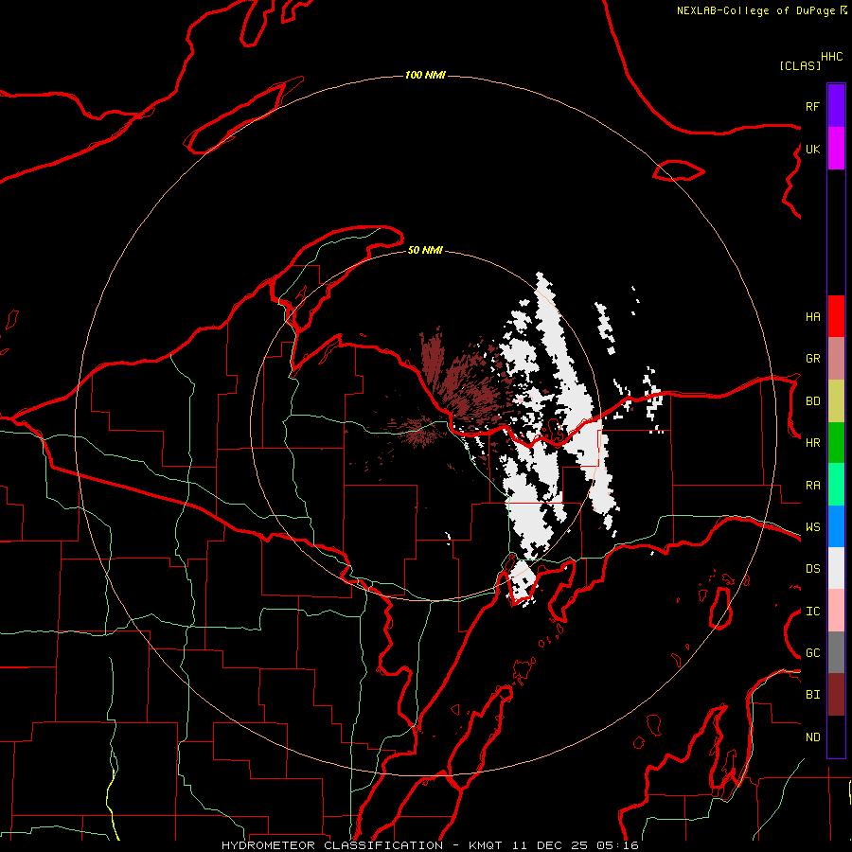
Task: Click the RA light green legend swatch
Action: pyautogui.click(x=836, y=485)
